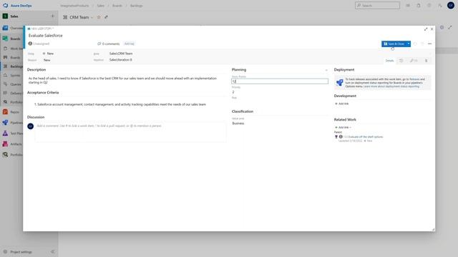Go to Boards in the breadcrumb
458x257 pixels.
point(117,6)
